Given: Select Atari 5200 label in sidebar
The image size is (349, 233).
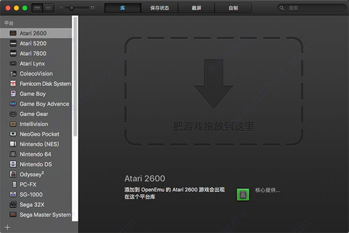Looking at the screenshot, I should coord(33,44).
